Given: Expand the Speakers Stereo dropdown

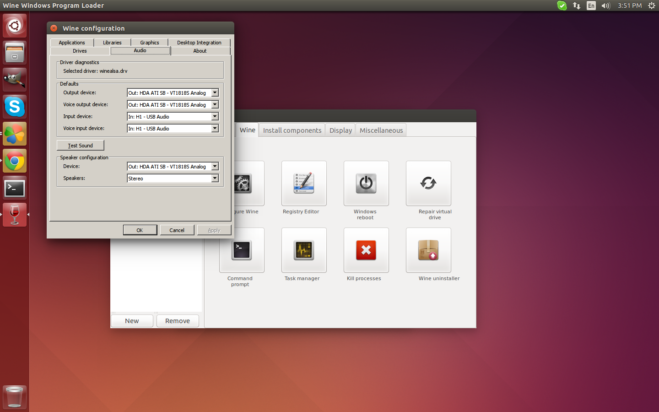Looking at the screenshot, I should pyautogui.click(x=215, y=178).
